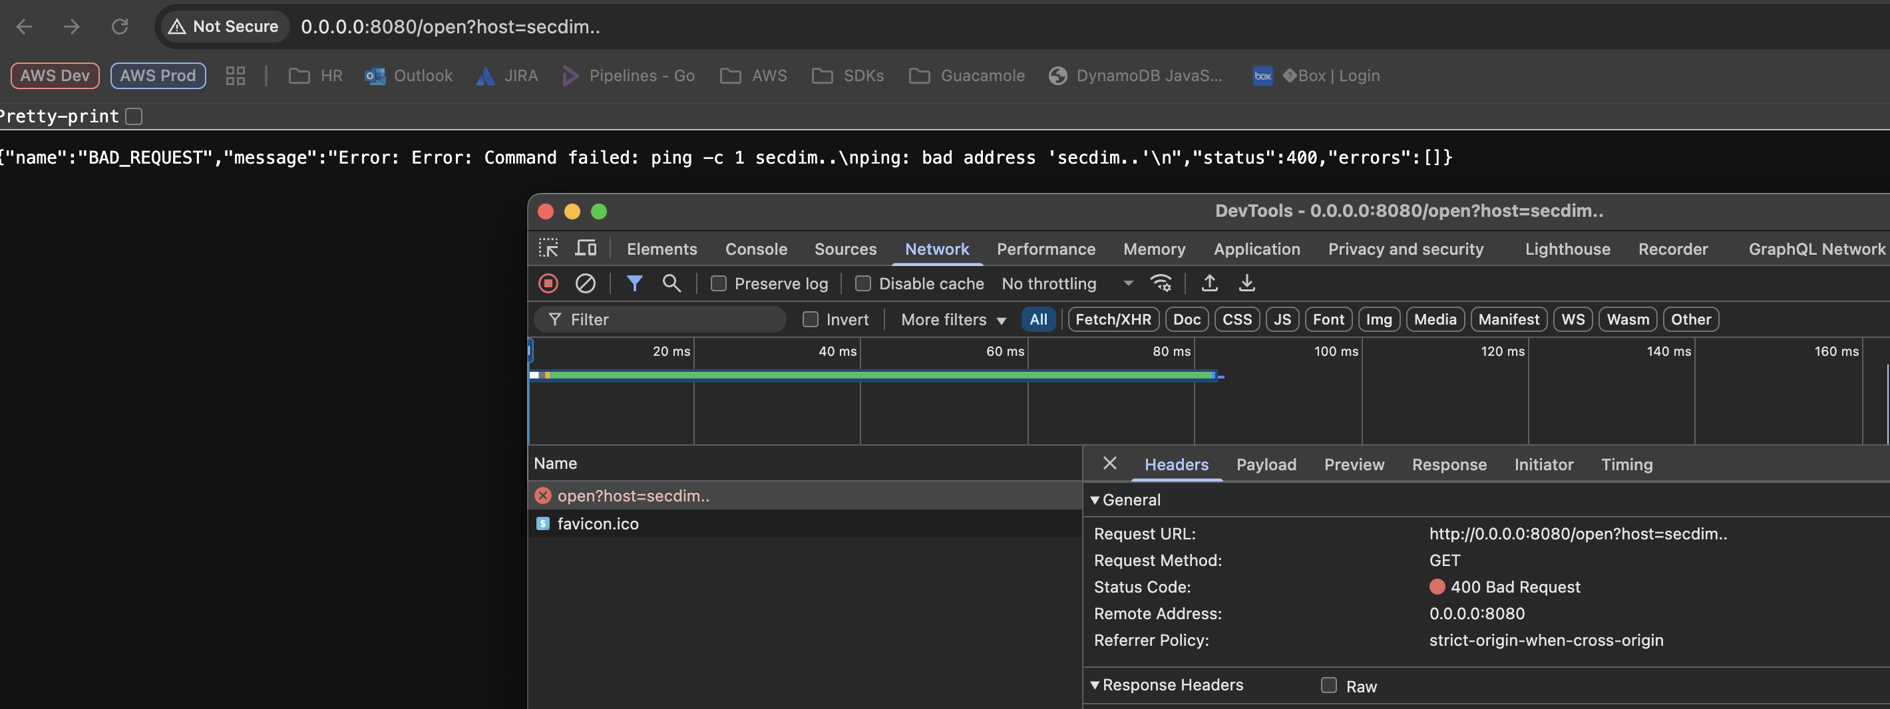The width and height of the screenshot is (1890, 709).
Task: Activate the inspect element picker
Action: click(x=548, y=248)
